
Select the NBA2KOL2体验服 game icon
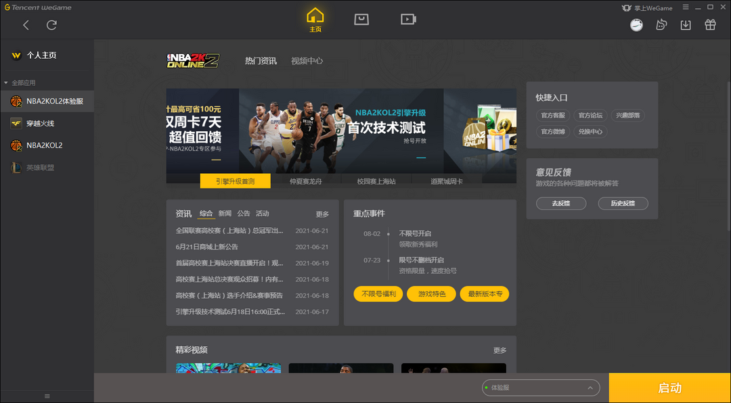[16, 101]
